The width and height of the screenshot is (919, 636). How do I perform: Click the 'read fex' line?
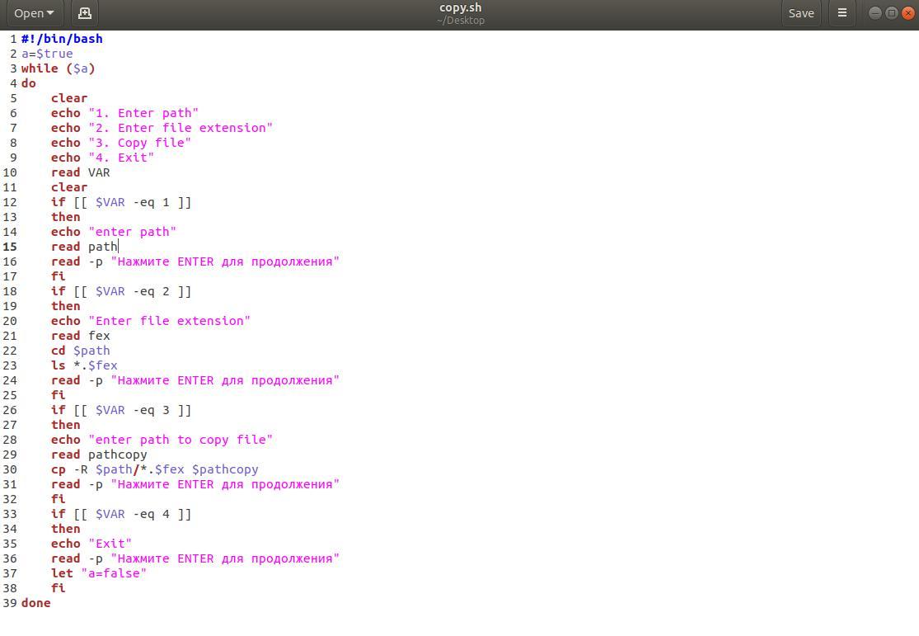click(80, 337)
